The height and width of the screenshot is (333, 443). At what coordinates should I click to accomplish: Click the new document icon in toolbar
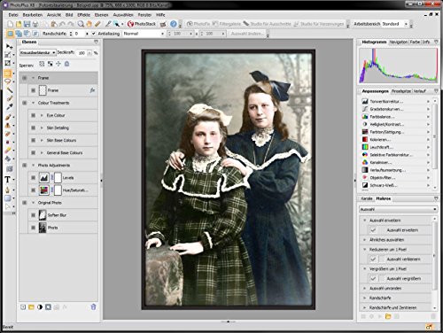click(x=11, y=24)
